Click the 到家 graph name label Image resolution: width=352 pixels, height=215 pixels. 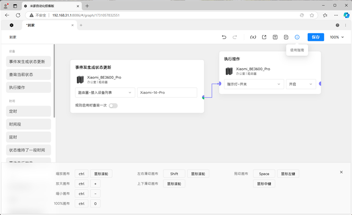tap(13, 37)
